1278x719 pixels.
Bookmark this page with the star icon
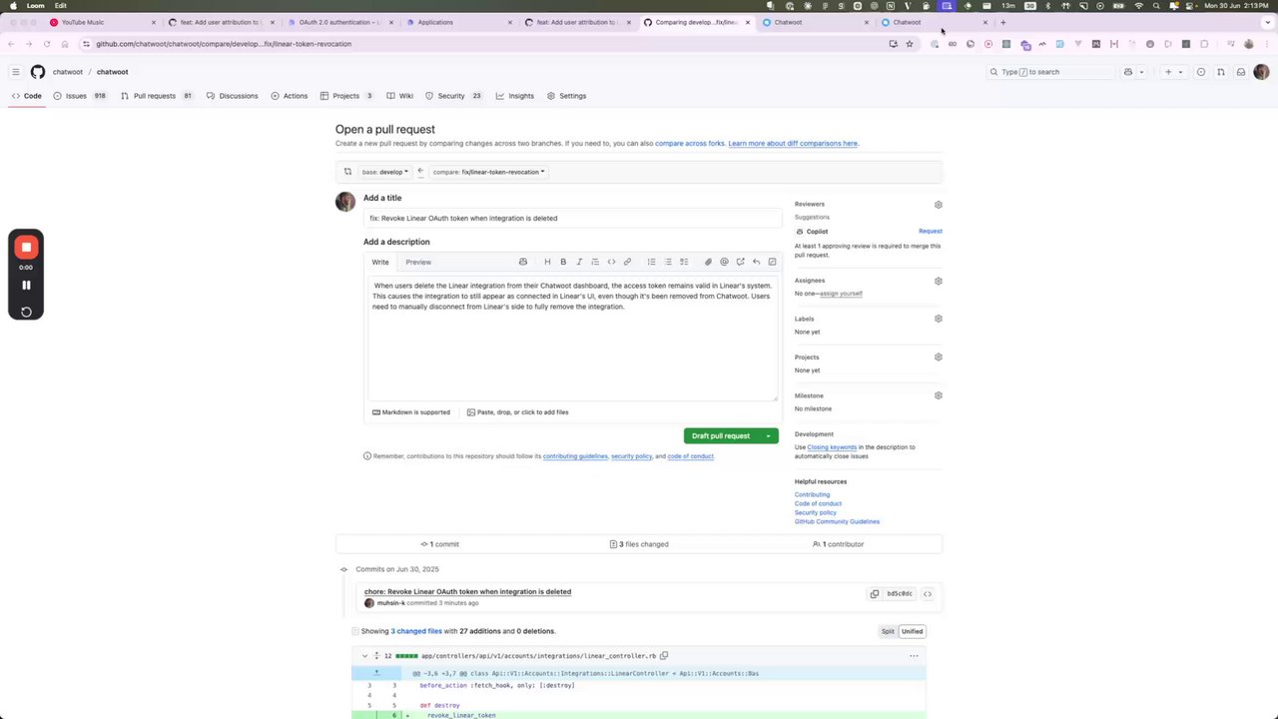910,44
